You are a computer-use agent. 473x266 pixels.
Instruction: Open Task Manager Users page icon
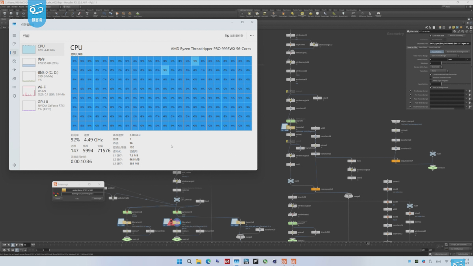[x=14, y=79]
